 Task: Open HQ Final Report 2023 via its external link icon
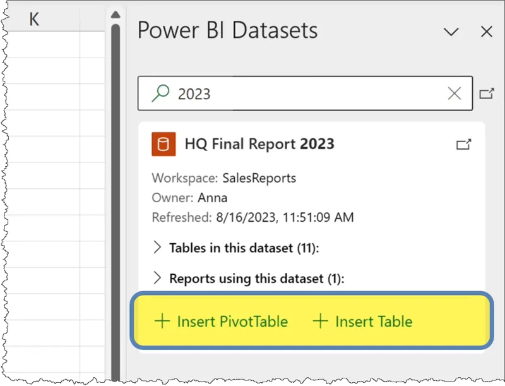[x=463, y=145]
